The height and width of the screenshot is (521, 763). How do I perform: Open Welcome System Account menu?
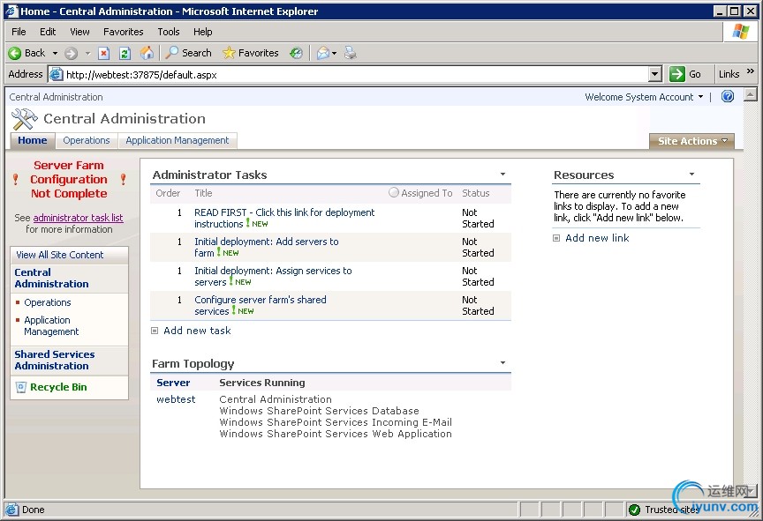(644, 97)
